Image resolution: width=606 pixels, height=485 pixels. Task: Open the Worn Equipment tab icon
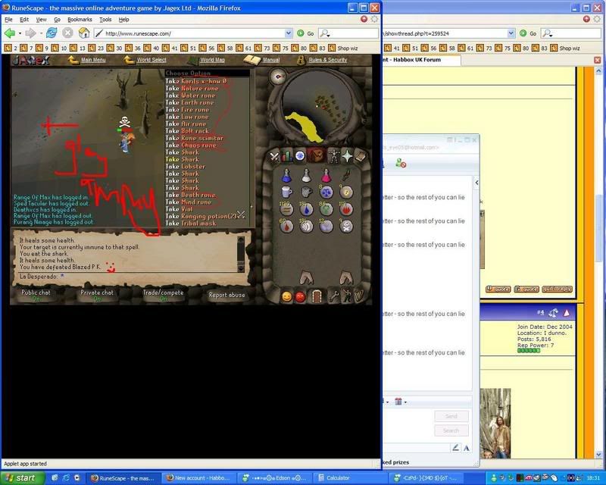click(x=333, y=156)
